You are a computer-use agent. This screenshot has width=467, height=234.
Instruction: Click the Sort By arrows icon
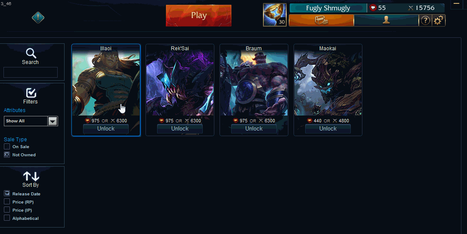click(31, 176)
